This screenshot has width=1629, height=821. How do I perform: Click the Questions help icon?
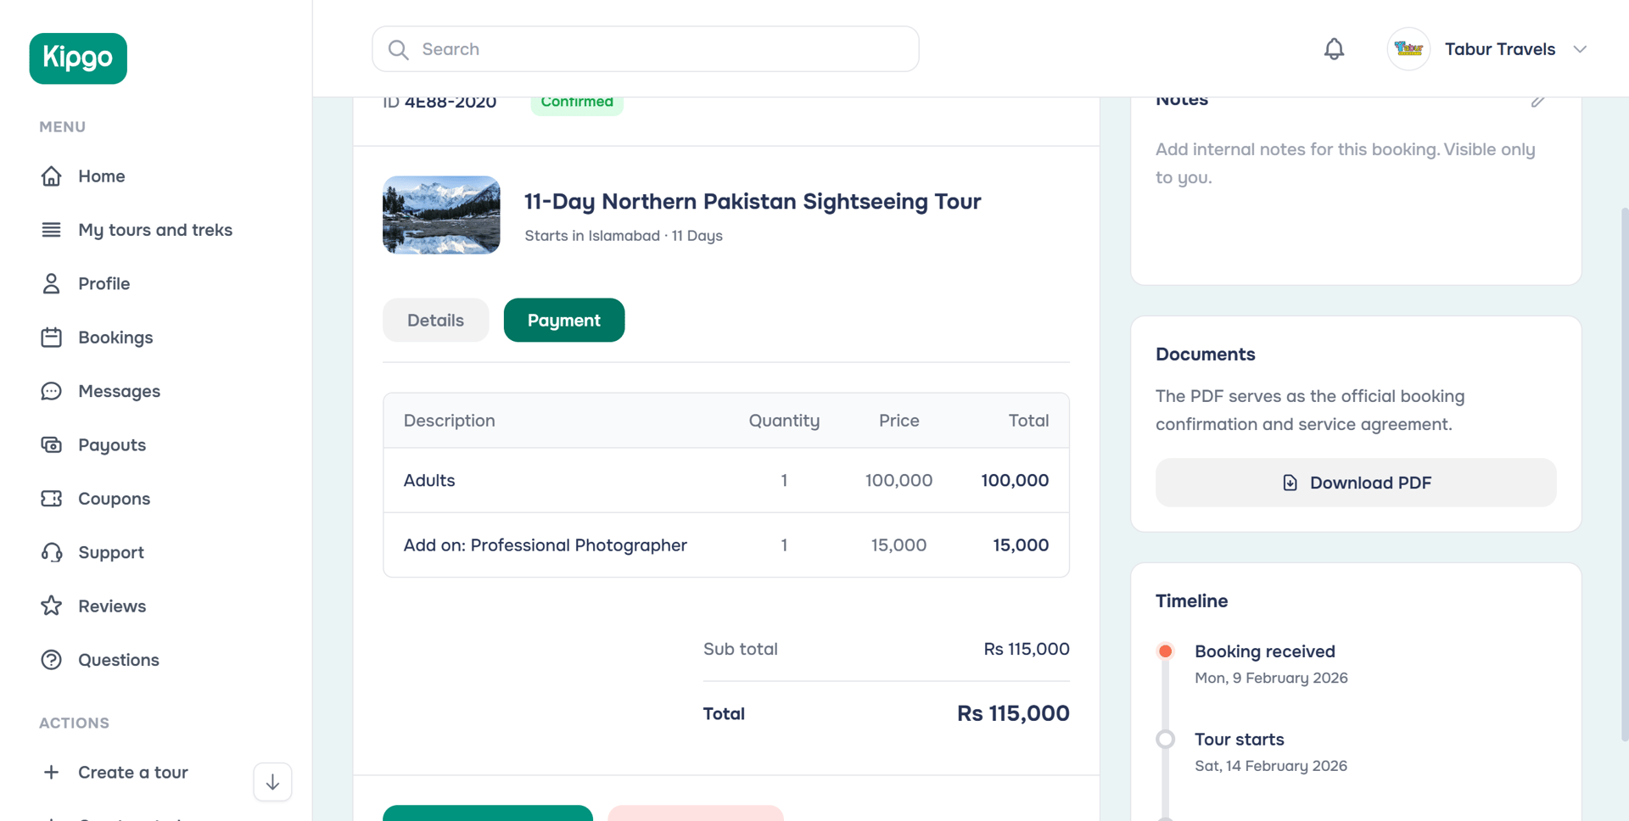click(x=52, y=660)
